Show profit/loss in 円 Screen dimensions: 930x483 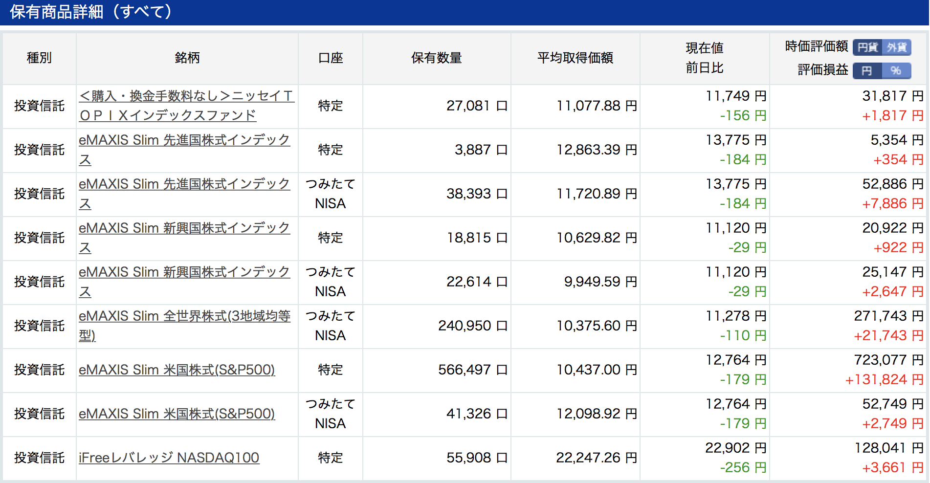click(x=867, y=71)
